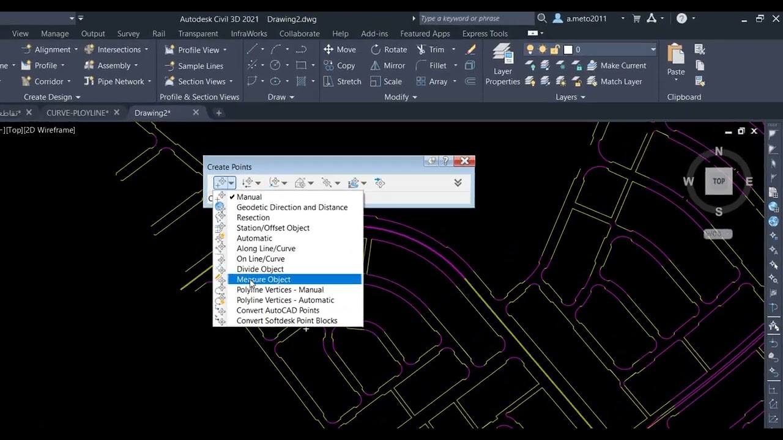The width and height of the screenshot is (783, 440).
Task: Click the layer color white swatch
Action: [568, 50]
